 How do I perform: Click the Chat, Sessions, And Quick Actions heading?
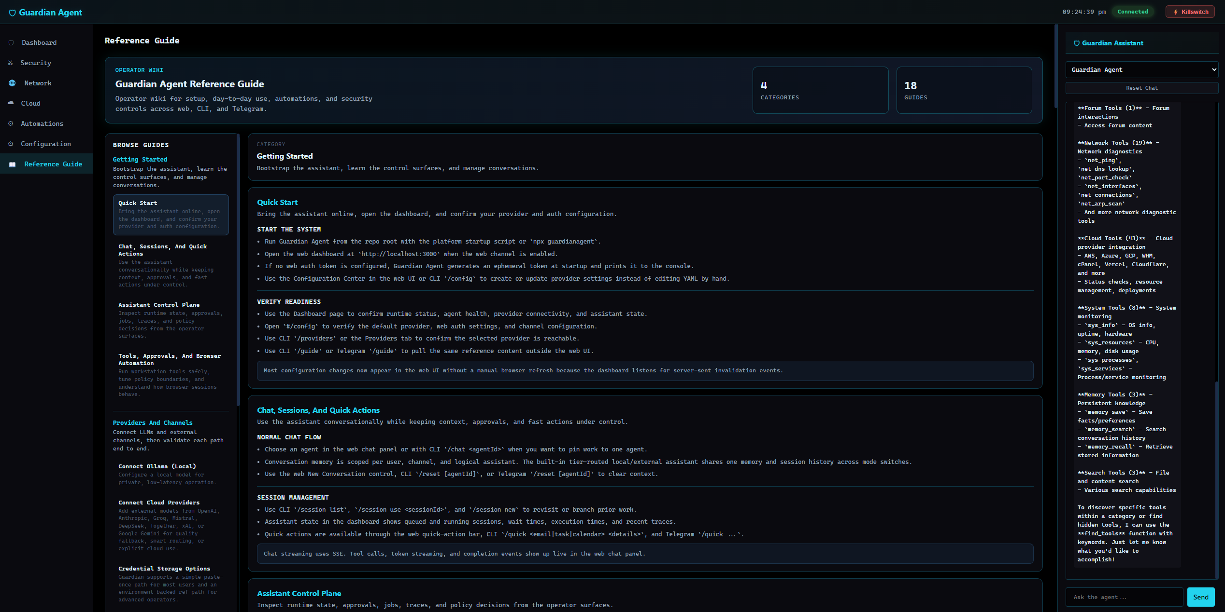tap(318, 410)
